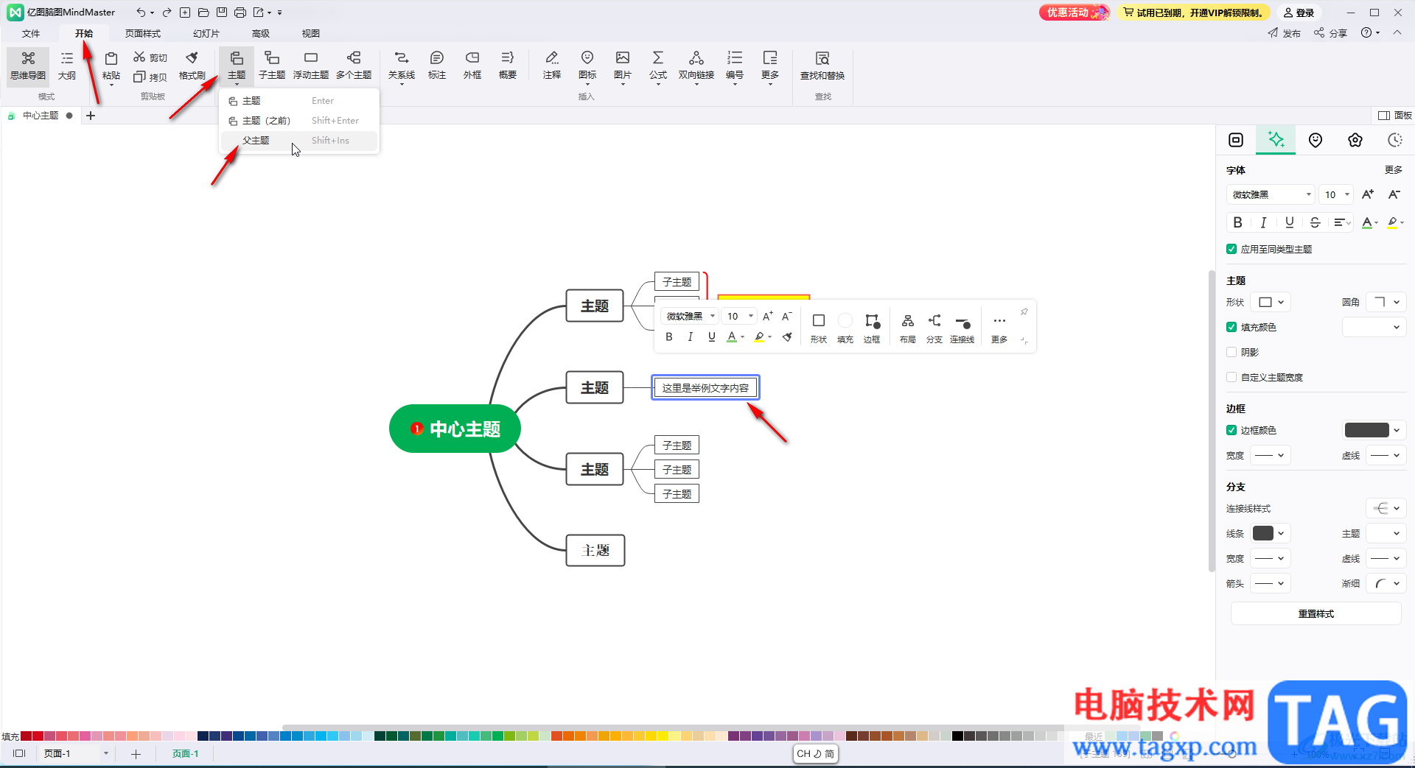The image size is (1415, 768).
Task: Click 更多 next to 字体 heading
Action: point(1393,170)
